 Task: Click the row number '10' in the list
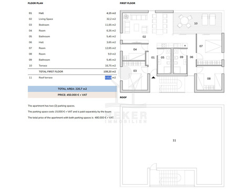(30, 66)
